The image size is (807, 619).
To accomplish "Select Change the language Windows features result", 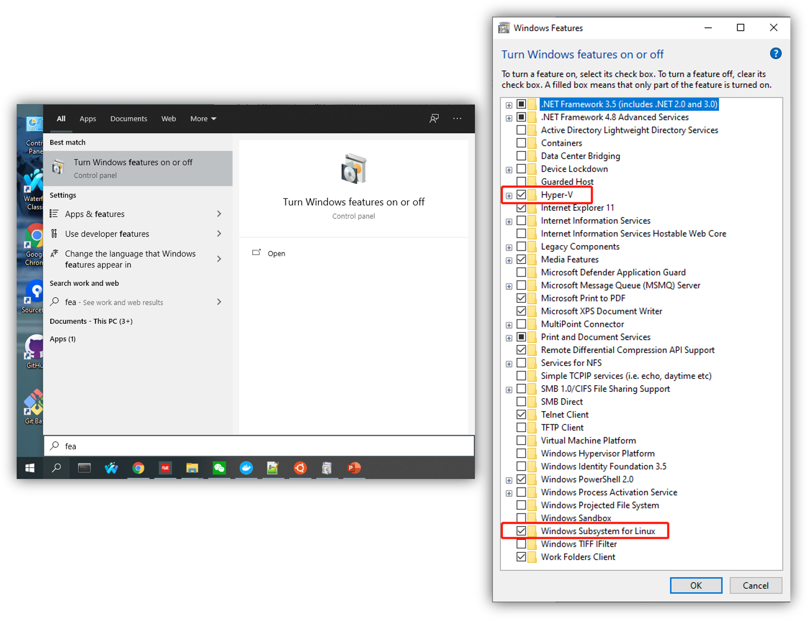I will click(138, 259).
